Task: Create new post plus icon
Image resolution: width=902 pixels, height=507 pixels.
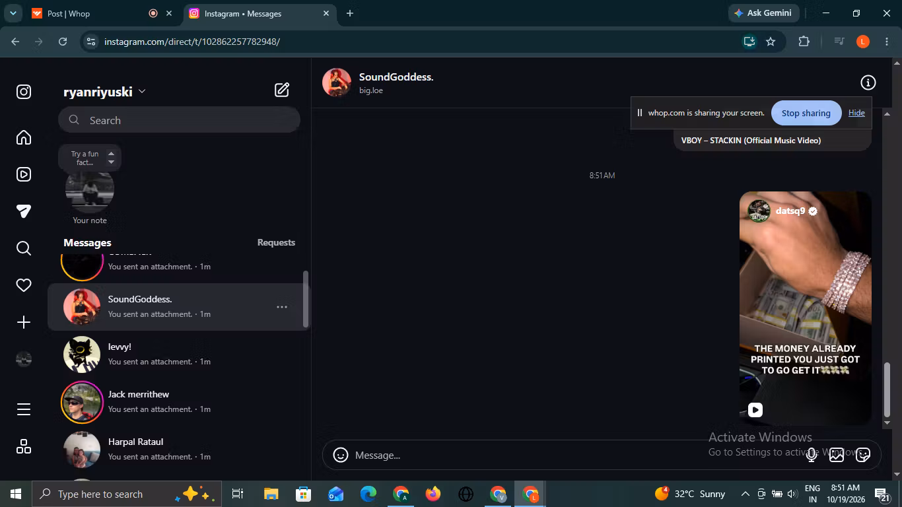Action: coord(24,322)
